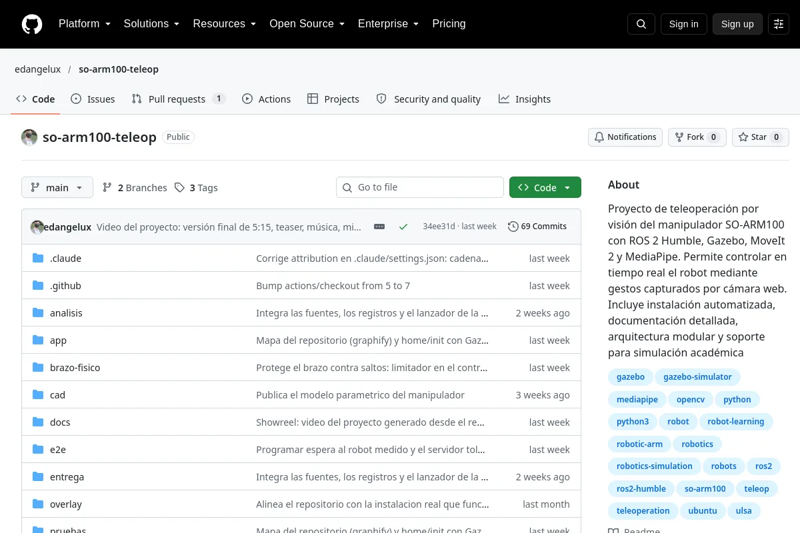Open the Insights tab

525,99
